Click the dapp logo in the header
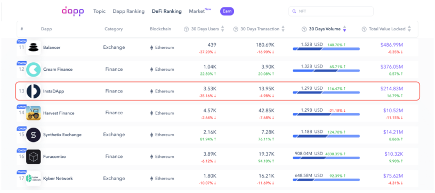Screen dimensions: 435x193 point(72,12)
